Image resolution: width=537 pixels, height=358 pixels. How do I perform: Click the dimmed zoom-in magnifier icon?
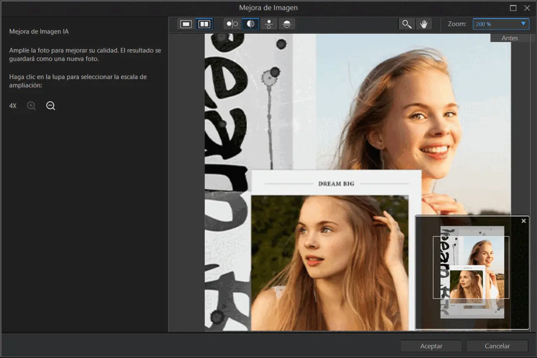(31, 106)
